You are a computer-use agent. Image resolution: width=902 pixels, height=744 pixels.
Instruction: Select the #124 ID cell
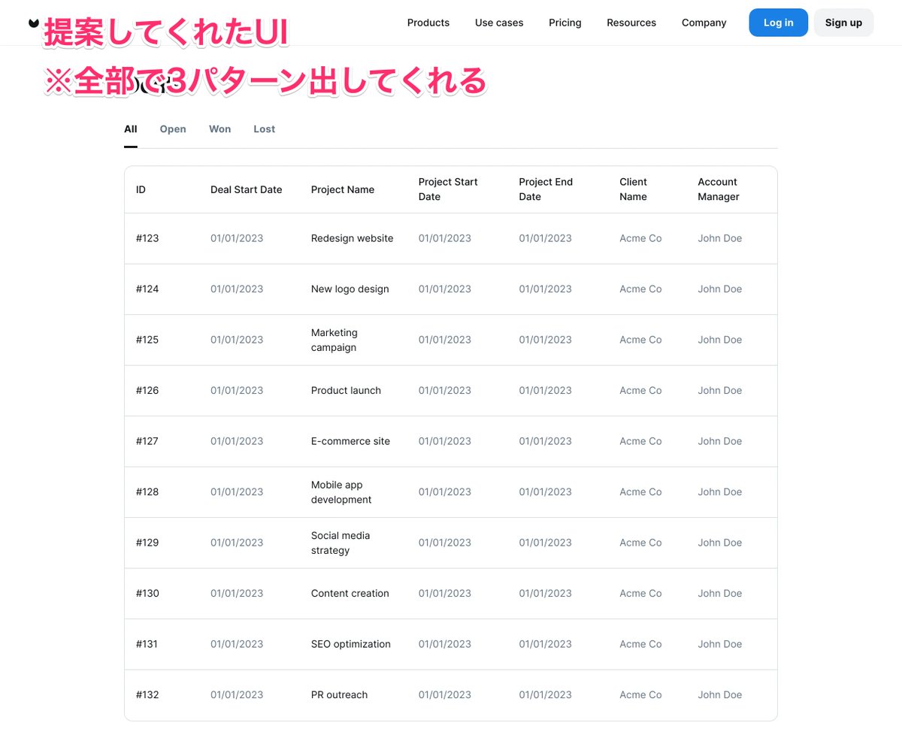(x=147, y=289)
